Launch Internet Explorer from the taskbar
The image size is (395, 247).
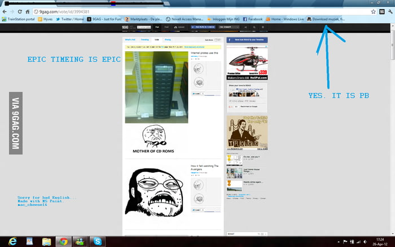12,241
